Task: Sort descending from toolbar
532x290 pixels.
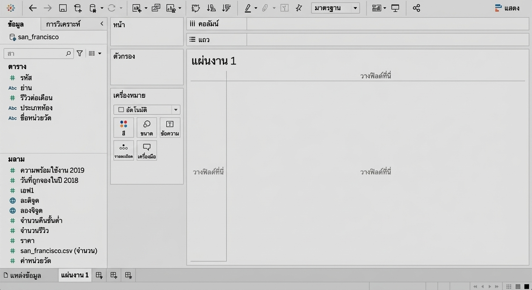Action: 226,8
